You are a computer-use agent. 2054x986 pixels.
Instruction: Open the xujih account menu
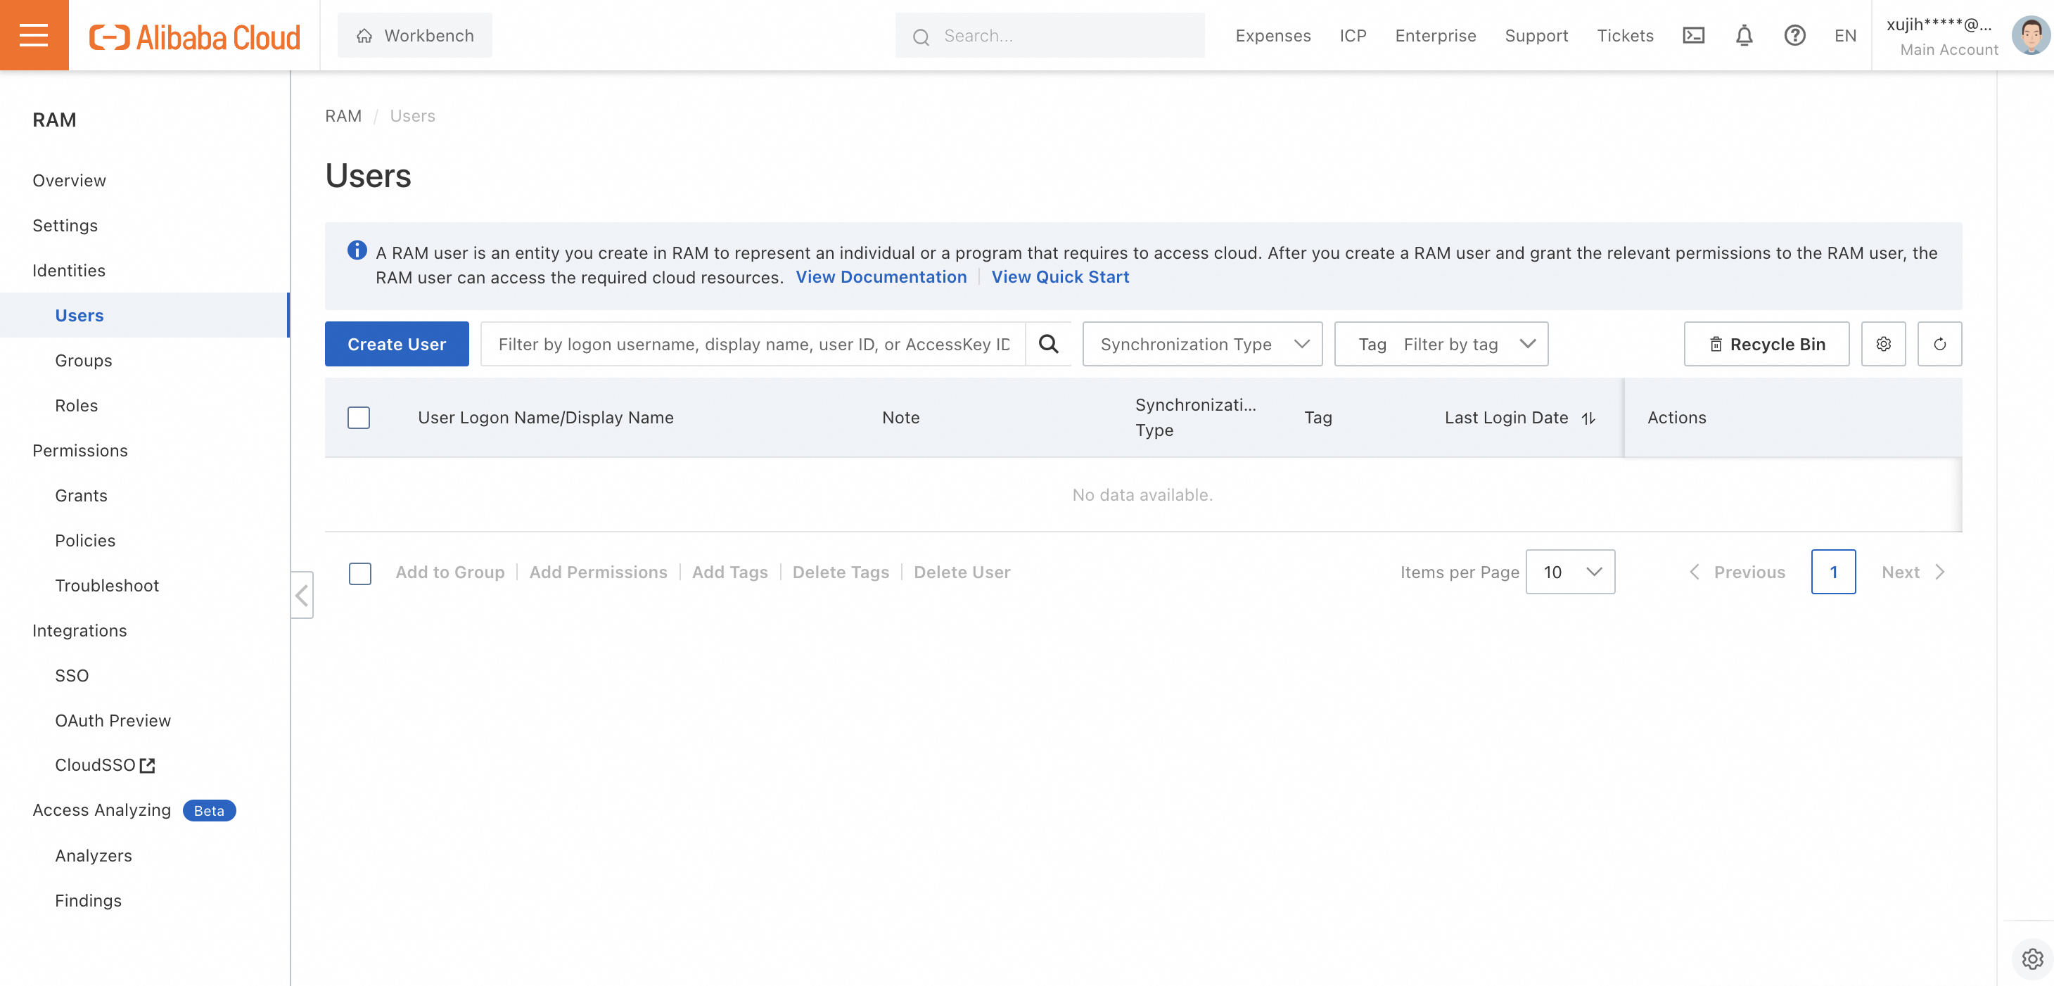pos(1941,36)
